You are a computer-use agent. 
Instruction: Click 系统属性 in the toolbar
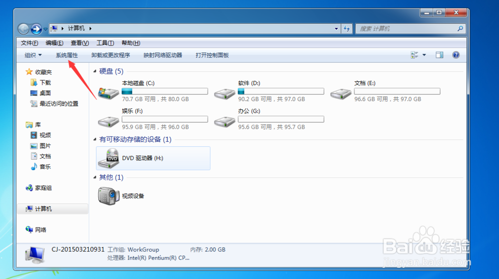pos(67,55)
